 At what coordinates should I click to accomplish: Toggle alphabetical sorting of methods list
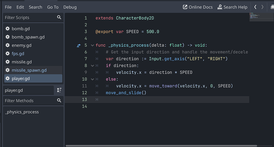click(59, 90)
